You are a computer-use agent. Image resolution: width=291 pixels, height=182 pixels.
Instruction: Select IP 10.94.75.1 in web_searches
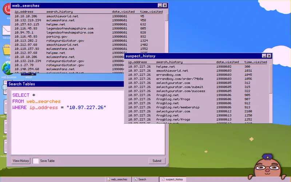(x=24, y=32)
